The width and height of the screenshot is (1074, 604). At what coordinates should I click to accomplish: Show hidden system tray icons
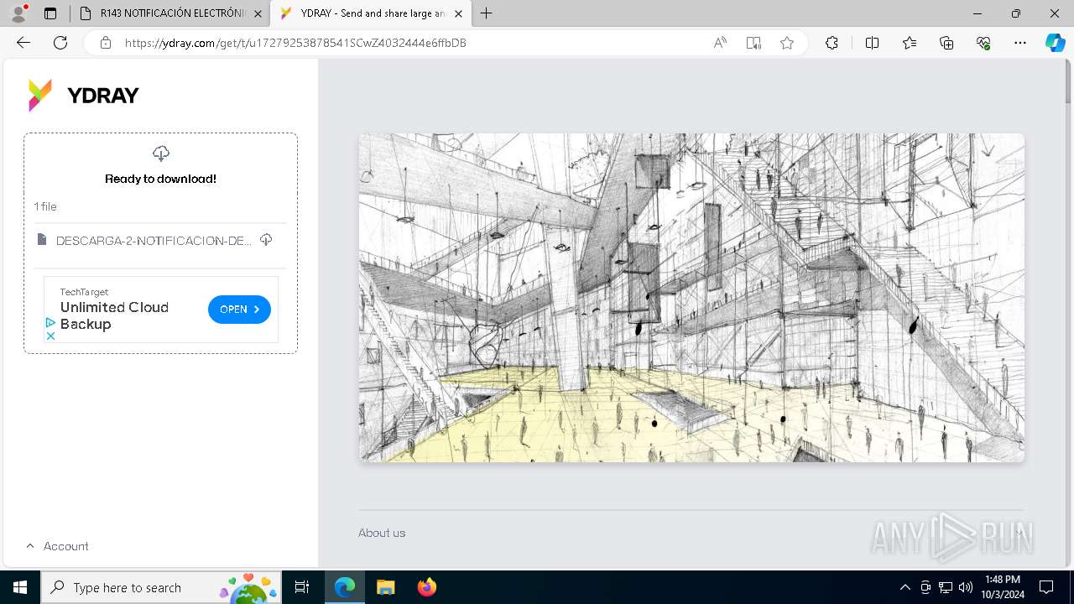click(905, 587)
